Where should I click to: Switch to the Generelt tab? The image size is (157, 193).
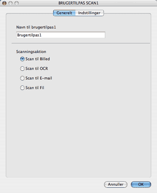(64, 13)
